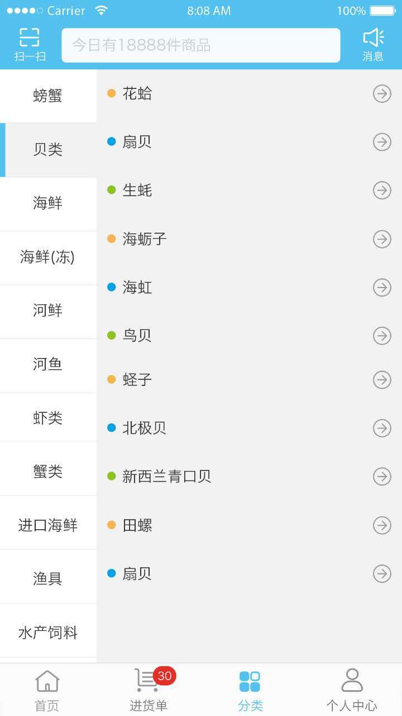Viewport: 402px width, 716px height.
Task: Select the 分类 grid icon
Action: click(x=250, y=681)
